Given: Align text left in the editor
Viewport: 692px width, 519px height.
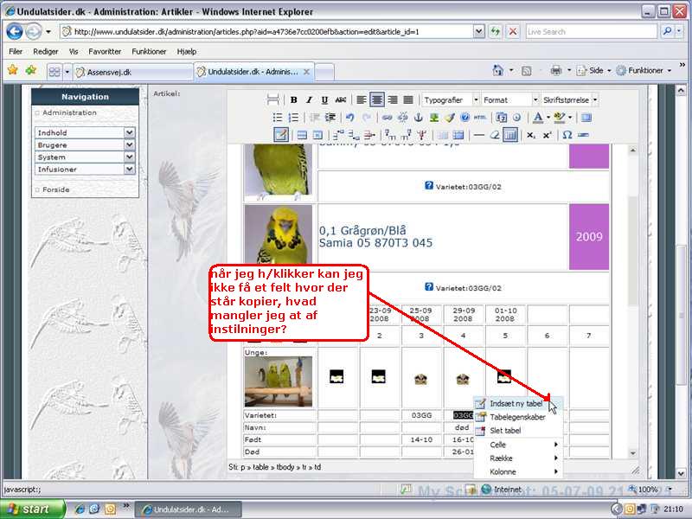Looking at the screenshot, I should [x=362, y=99].
